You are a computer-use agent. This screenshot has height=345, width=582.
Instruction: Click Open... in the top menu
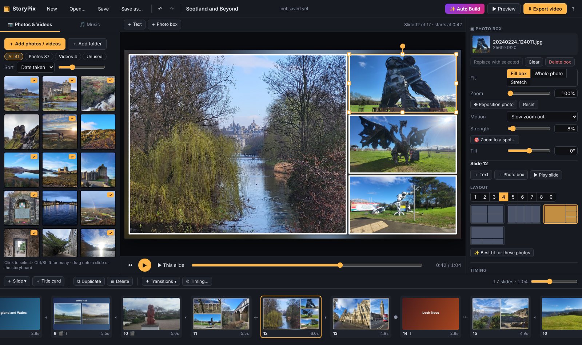click(77, 9)
